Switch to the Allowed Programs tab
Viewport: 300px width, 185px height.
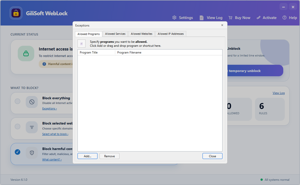coord(88,34)
